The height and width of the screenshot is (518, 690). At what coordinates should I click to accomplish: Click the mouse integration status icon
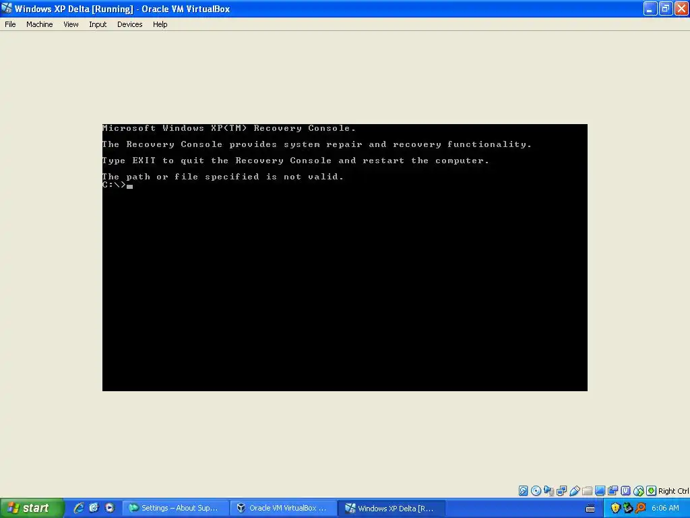639,491
